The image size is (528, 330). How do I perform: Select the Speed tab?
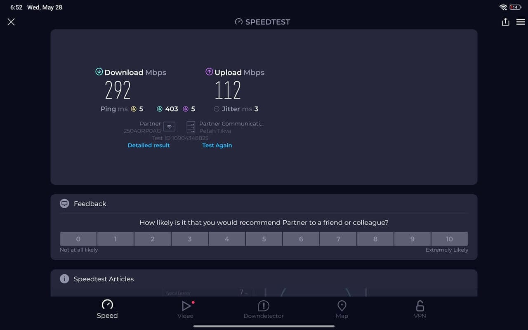107,309
